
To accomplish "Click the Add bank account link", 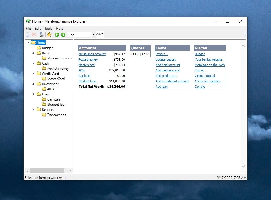I will click(168, 65).
